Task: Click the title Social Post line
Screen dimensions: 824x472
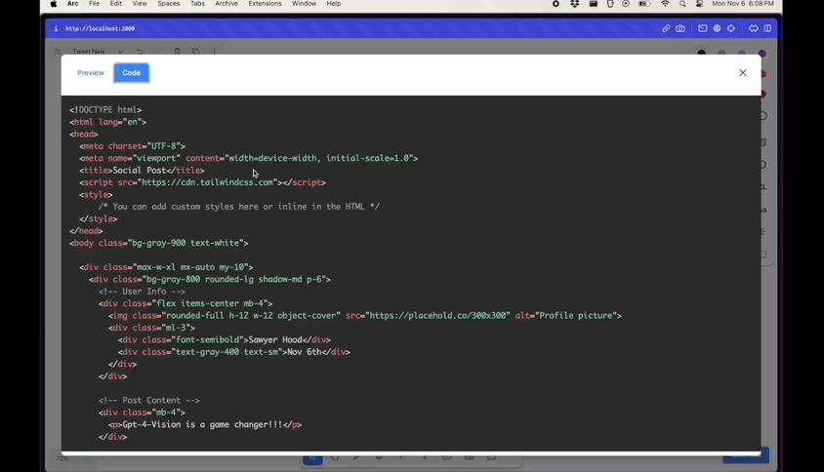Action: click(x=142, y=170)
